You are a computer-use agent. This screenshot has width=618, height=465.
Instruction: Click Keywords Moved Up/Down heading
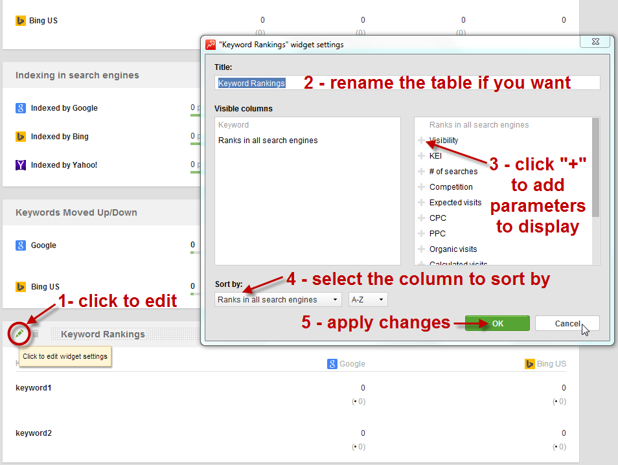click(x=76, y=212)
